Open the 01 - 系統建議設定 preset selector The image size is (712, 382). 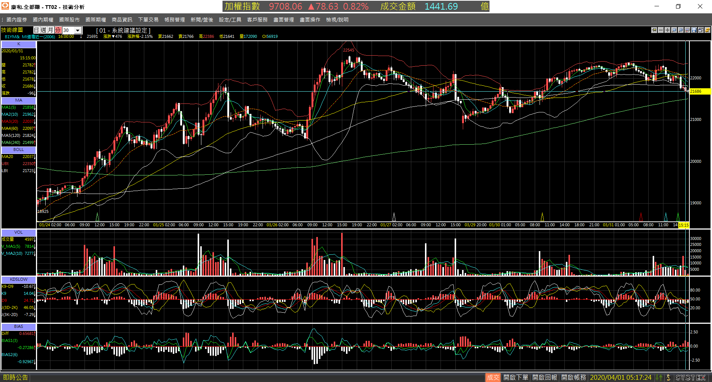[123, 30]
